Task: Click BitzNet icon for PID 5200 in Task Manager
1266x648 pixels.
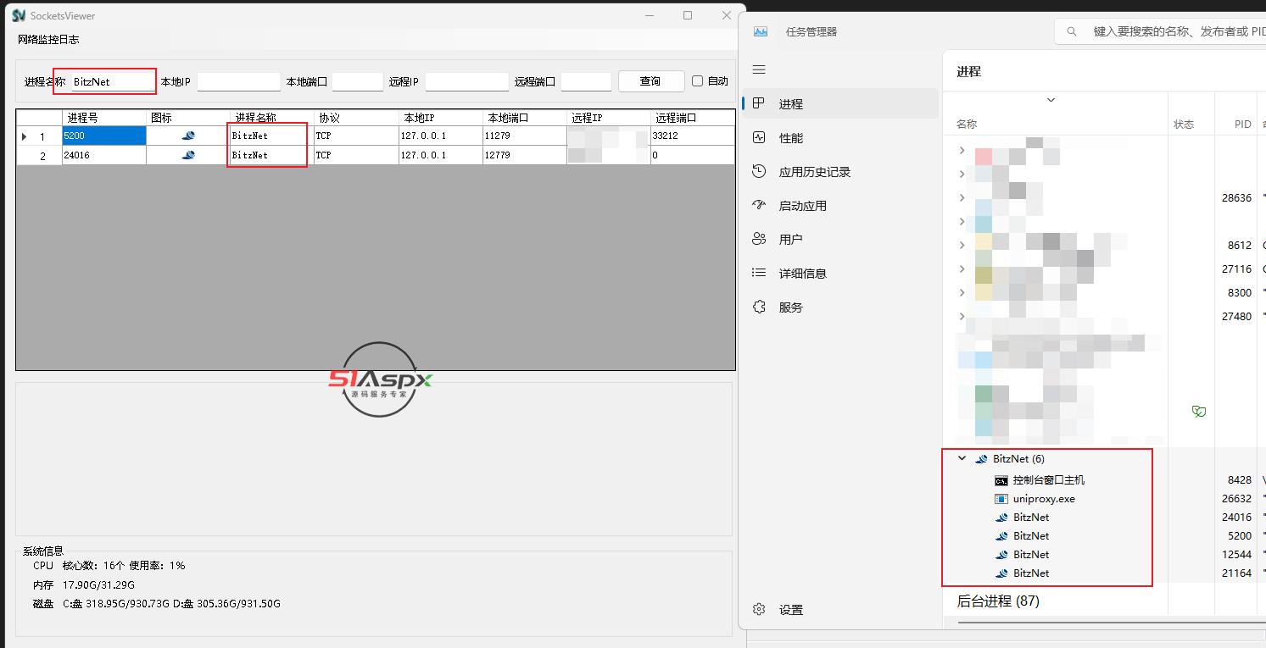Action: [1001, 536]
